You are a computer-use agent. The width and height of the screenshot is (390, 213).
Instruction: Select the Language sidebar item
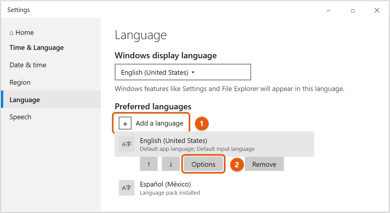point(50,99)
